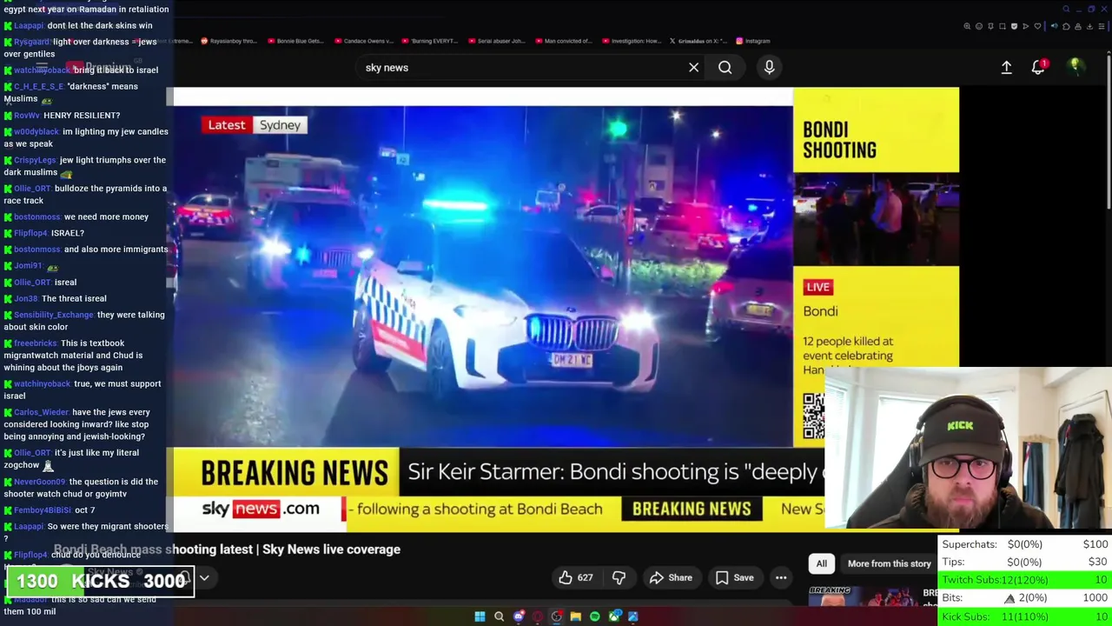Switch to the 'Investigation: How...' tab

[x=631, y=41]
